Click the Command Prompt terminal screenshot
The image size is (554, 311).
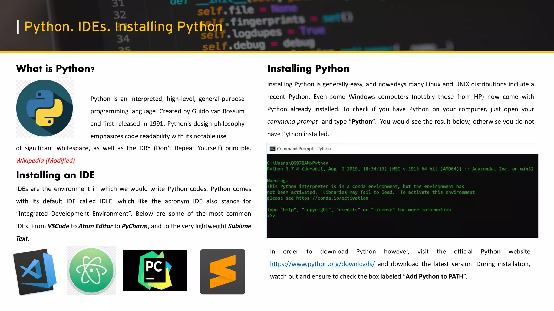[x=403, y=190]
